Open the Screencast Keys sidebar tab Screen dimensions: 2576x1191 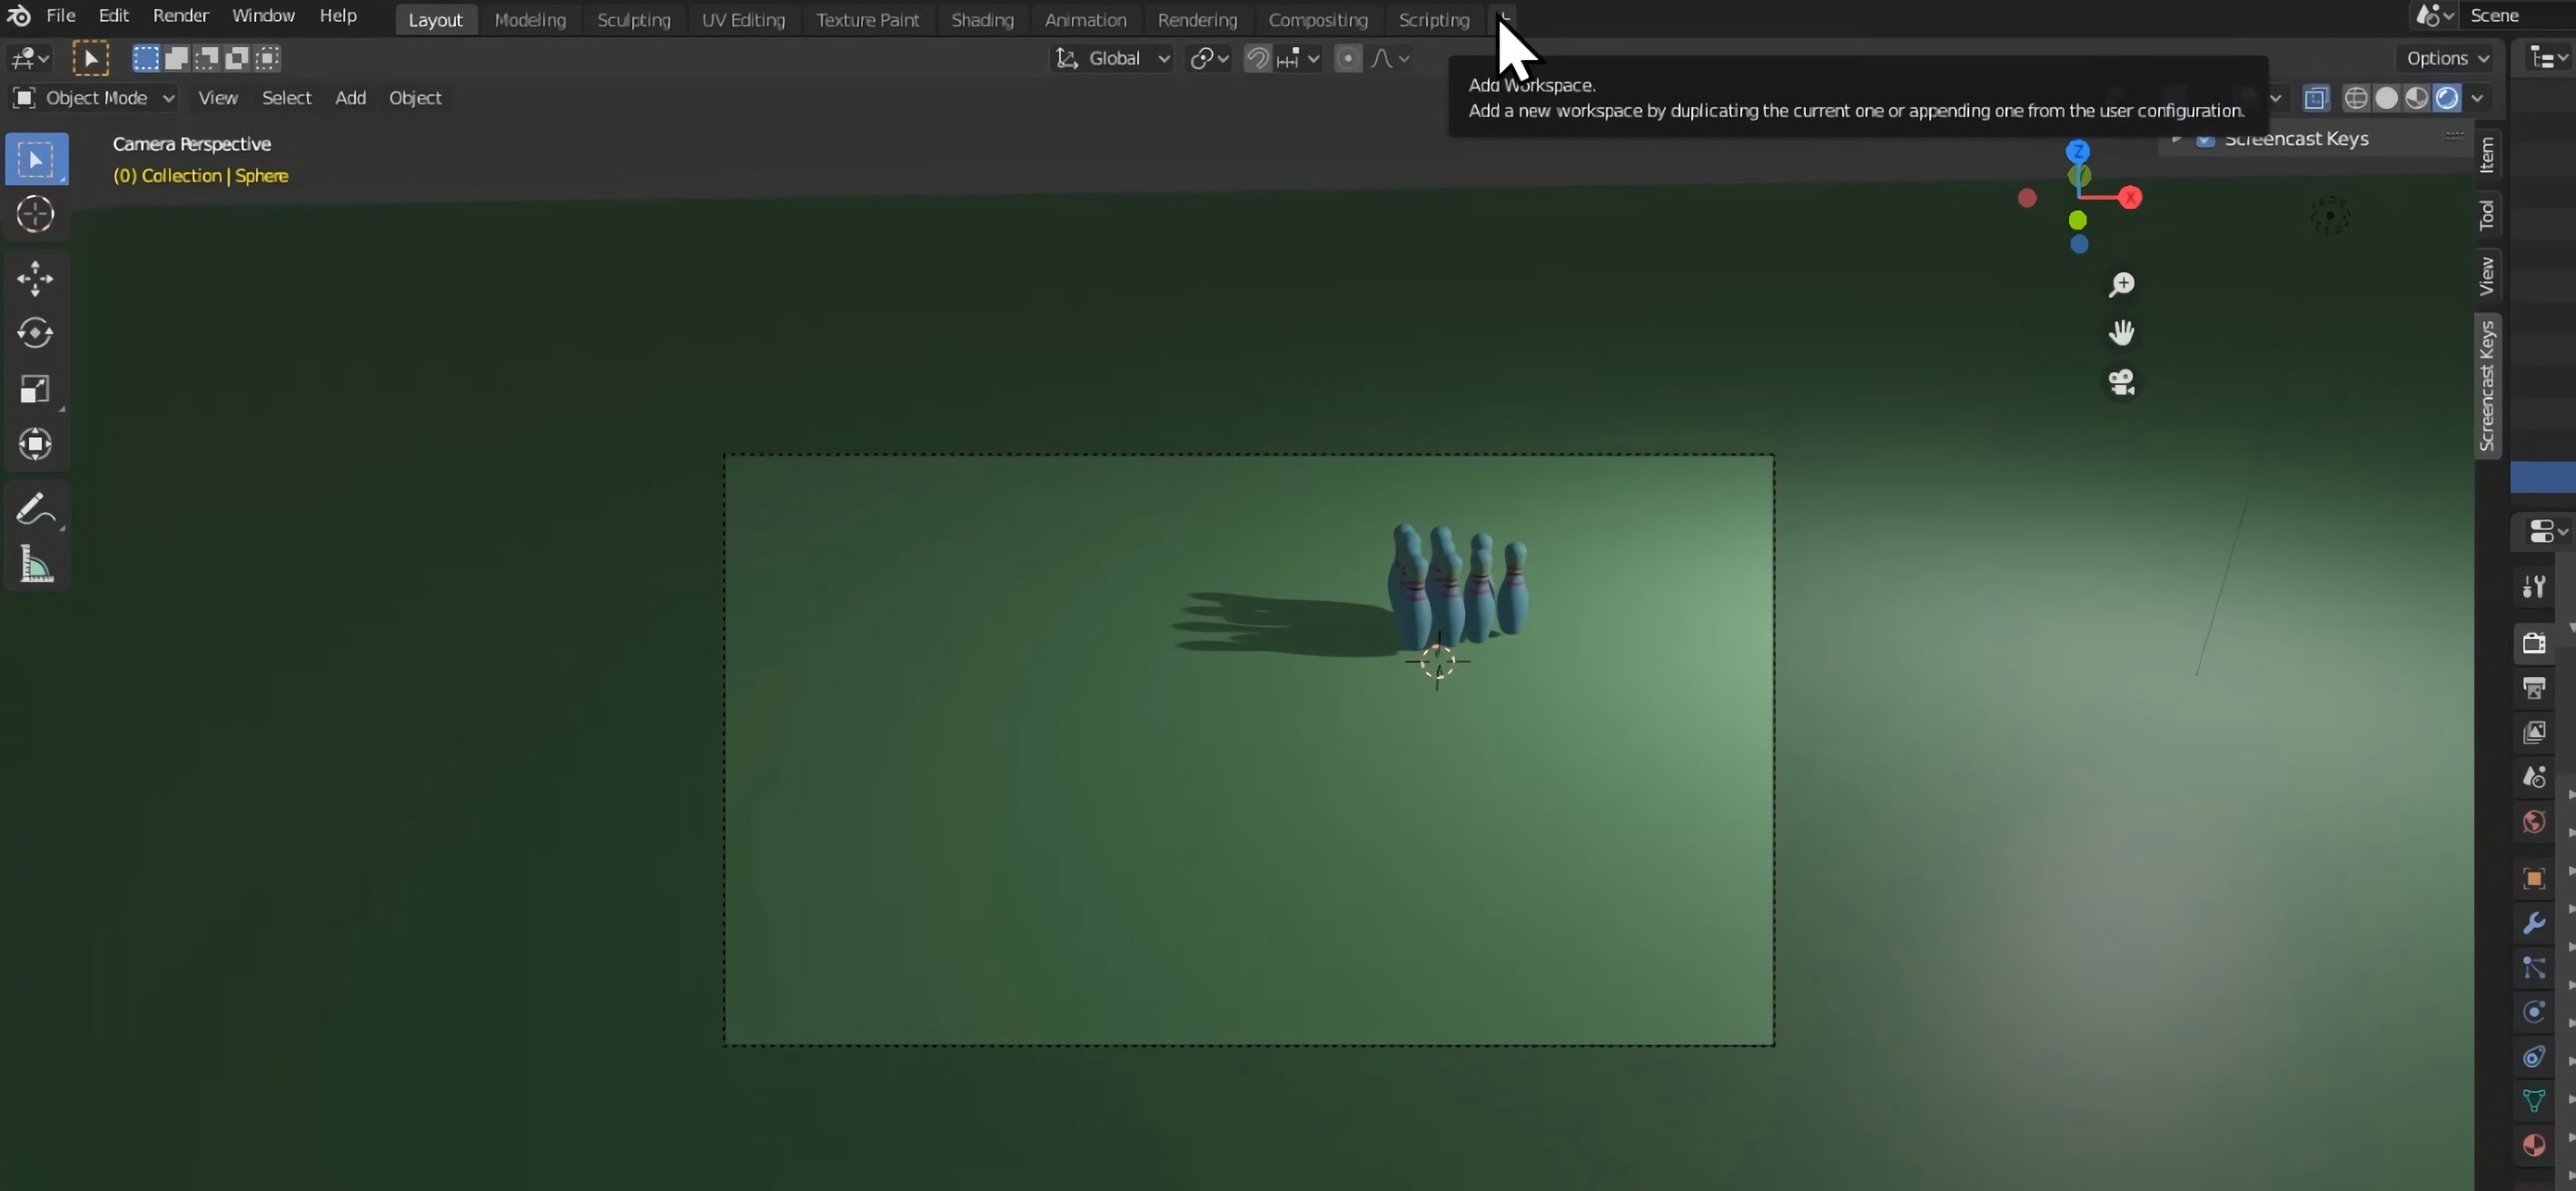(x=2487, y=386)
